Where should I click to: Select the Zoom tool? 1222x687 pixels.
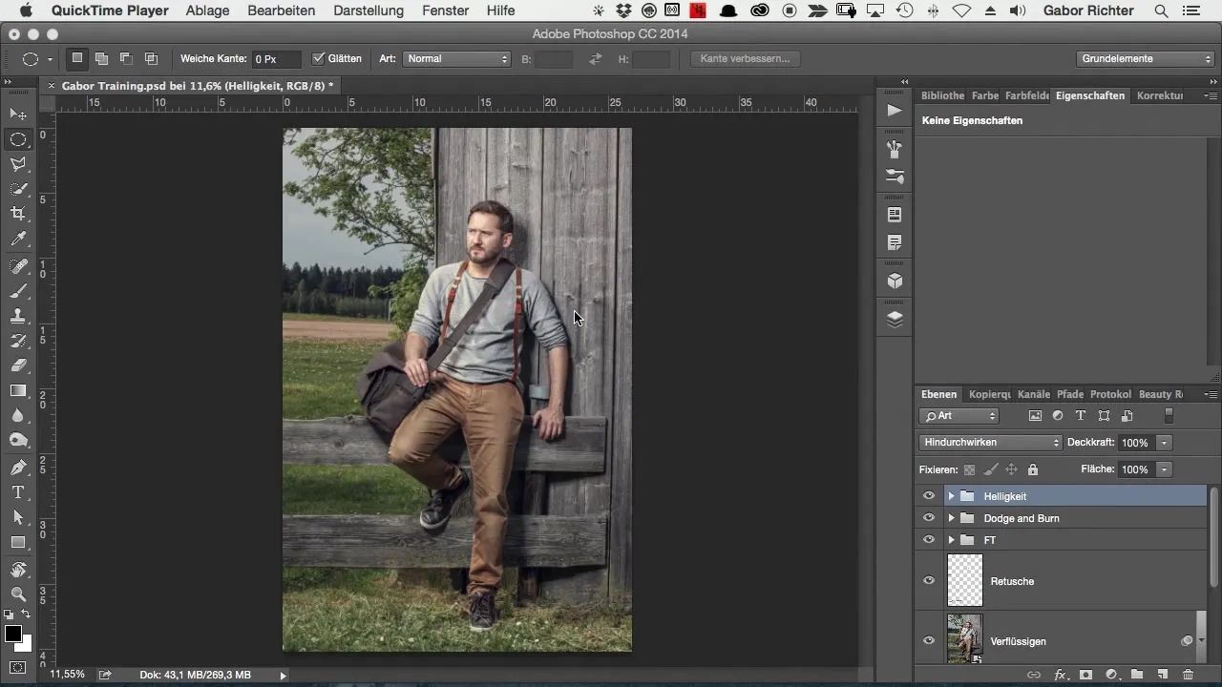[18, 594]
